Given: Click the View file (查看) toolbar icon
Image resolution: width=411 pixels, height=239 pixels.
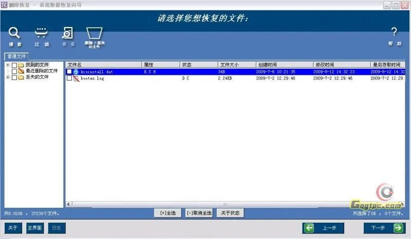Looking at the screenshot, I should click(68, 33).
